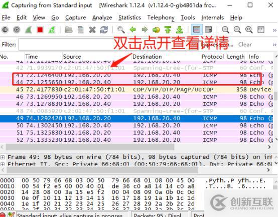Select packet 46 ICMP row
The width and height of the screenshot is (278, 217).
136,97
